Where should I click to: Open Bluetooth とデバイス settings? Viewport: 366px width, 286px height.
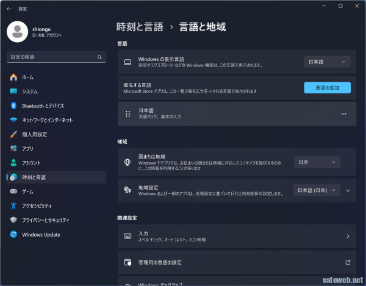43,105
